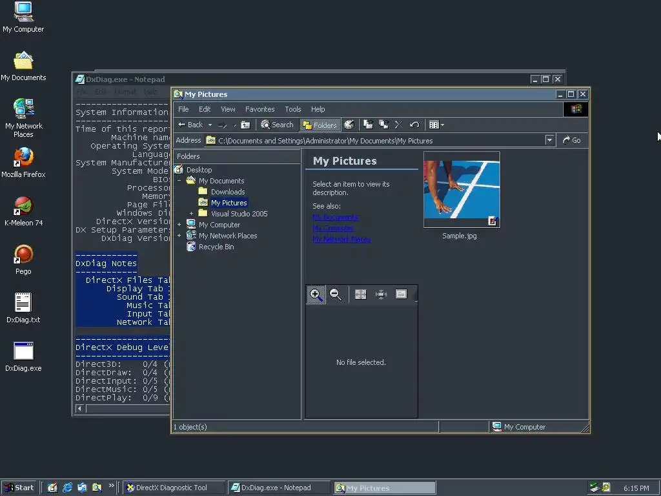Launch Internet Explorer from quick launch
The image size is (661, 496).
tap(67, 488)
